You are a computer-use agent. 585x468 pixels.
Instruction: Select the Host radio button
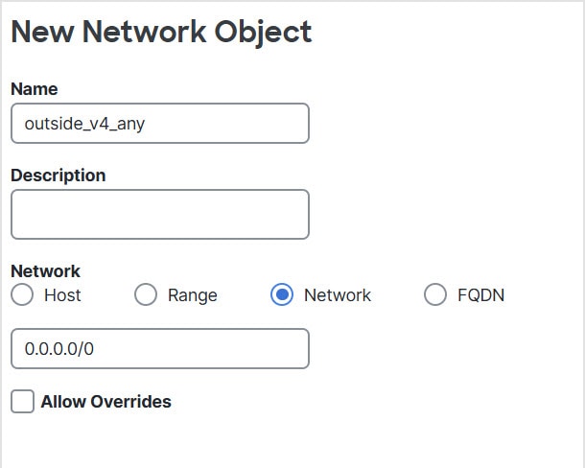tap(22, 294)
